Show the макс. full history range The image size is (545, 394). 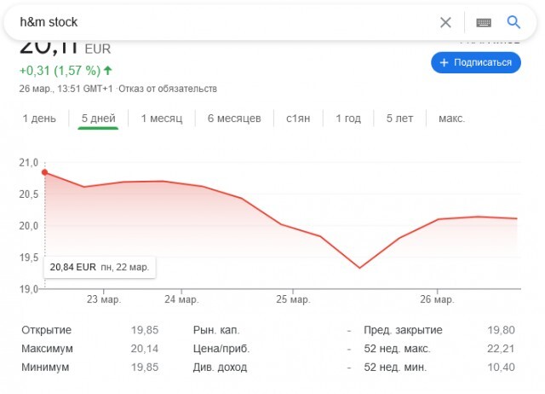coord(451,119)
